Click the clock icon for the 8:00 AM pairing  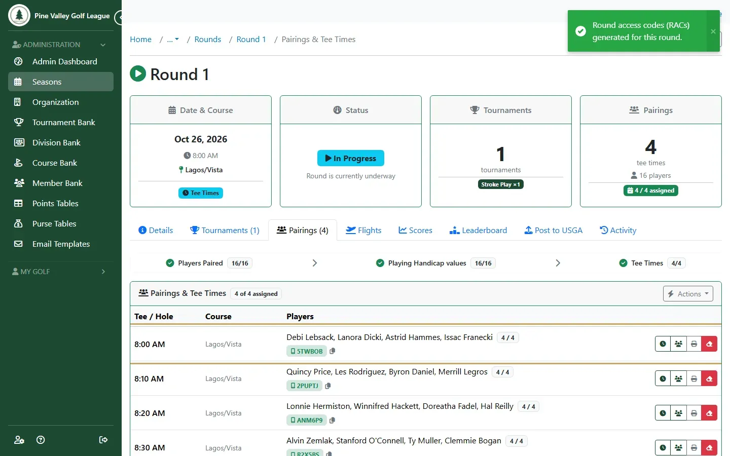663,344
